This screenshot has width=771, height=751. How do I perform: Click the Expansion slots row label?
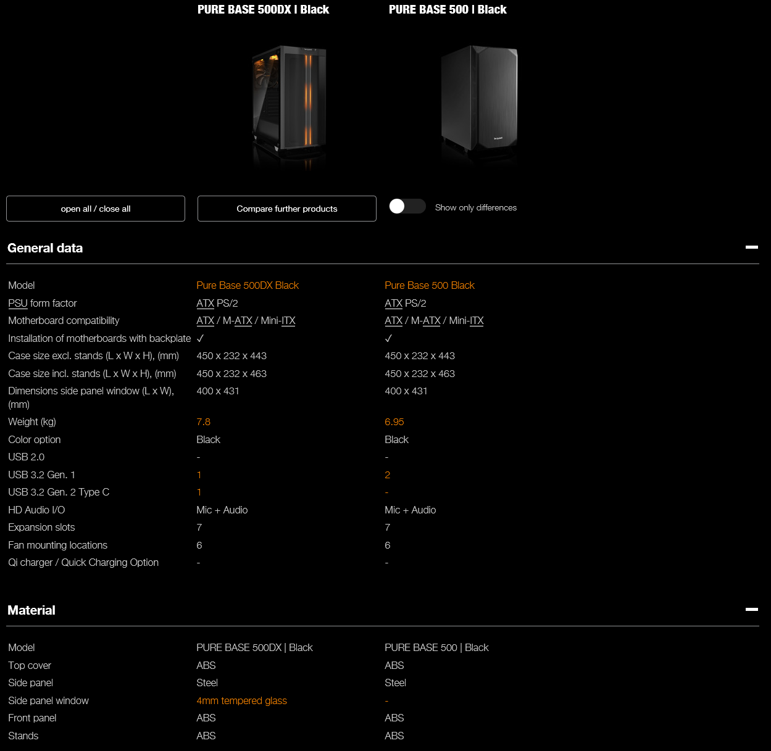point(41,527)
